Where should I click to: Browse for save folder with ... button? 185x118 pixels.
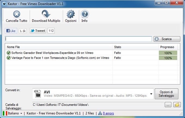168,105
